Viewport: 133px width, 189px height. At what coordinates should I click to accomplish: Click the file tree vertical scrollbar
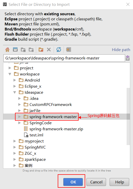tap(128, 116)
